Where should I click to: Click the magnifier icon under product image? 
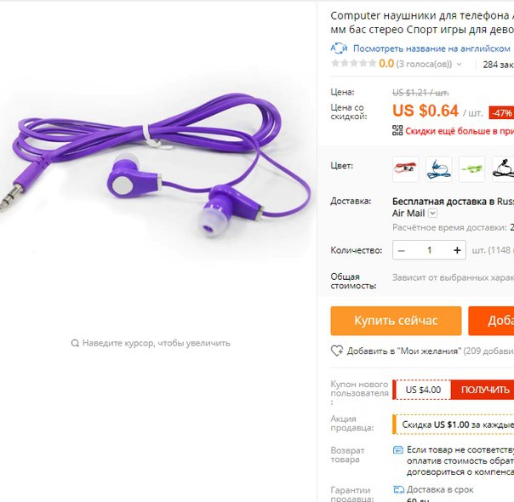75,344
